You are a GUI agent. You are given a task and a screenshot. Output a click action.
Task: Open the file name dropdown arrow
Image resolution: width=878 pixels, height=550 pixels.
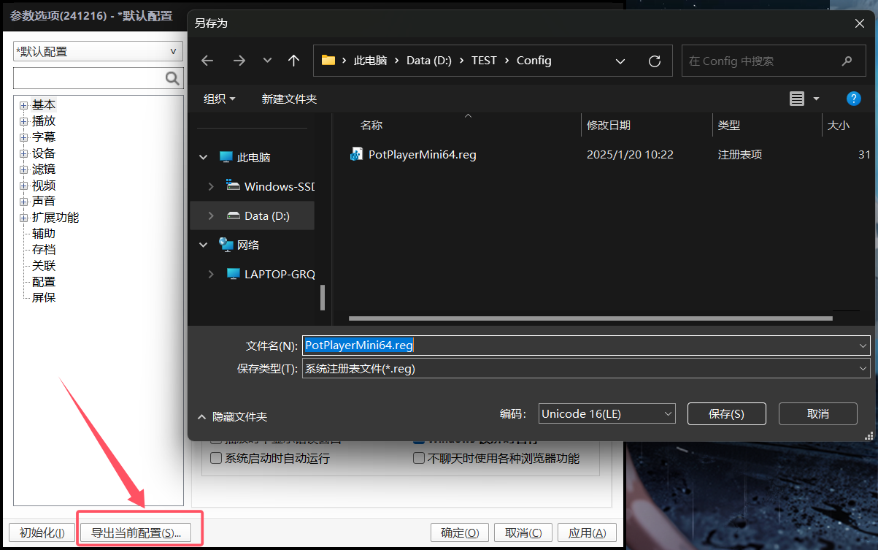click(863, 345)
